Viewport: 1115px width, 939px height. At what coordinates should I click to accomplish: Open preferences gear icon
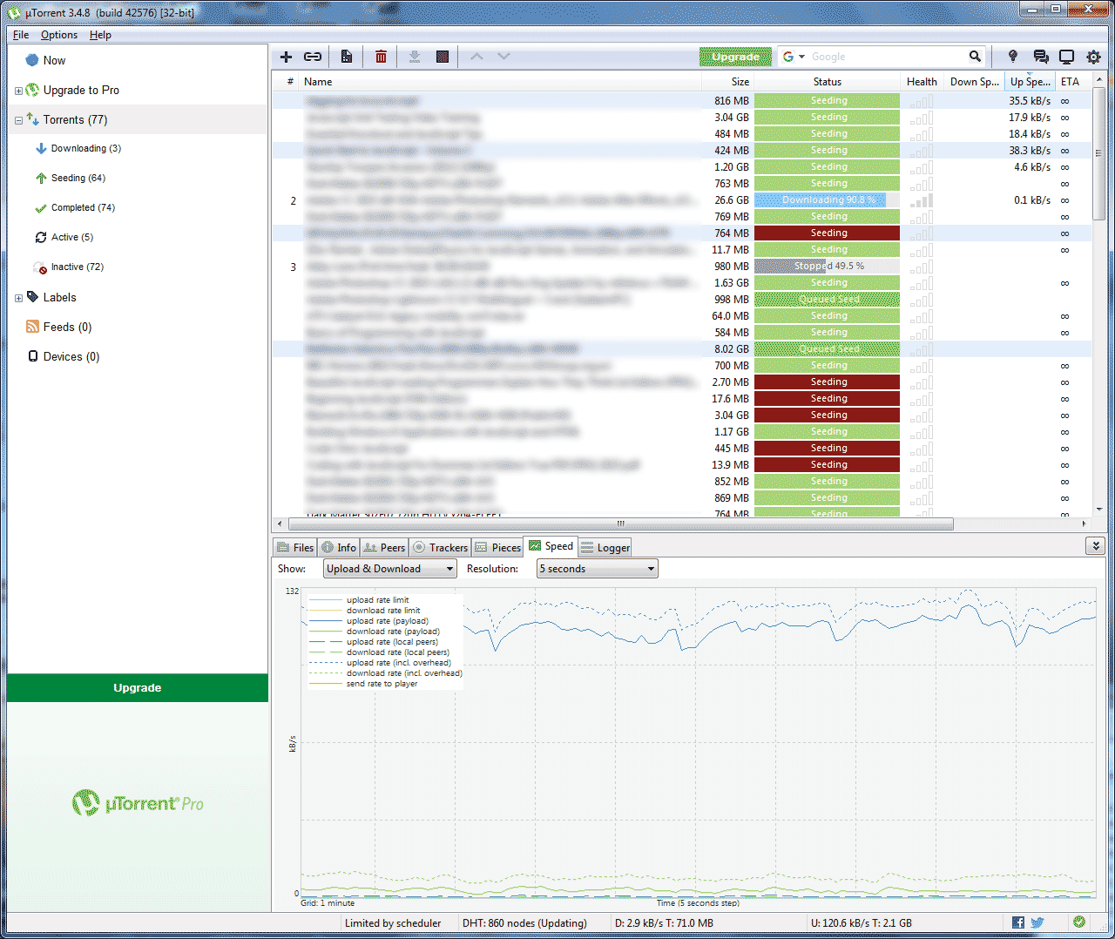[1093, 57]
